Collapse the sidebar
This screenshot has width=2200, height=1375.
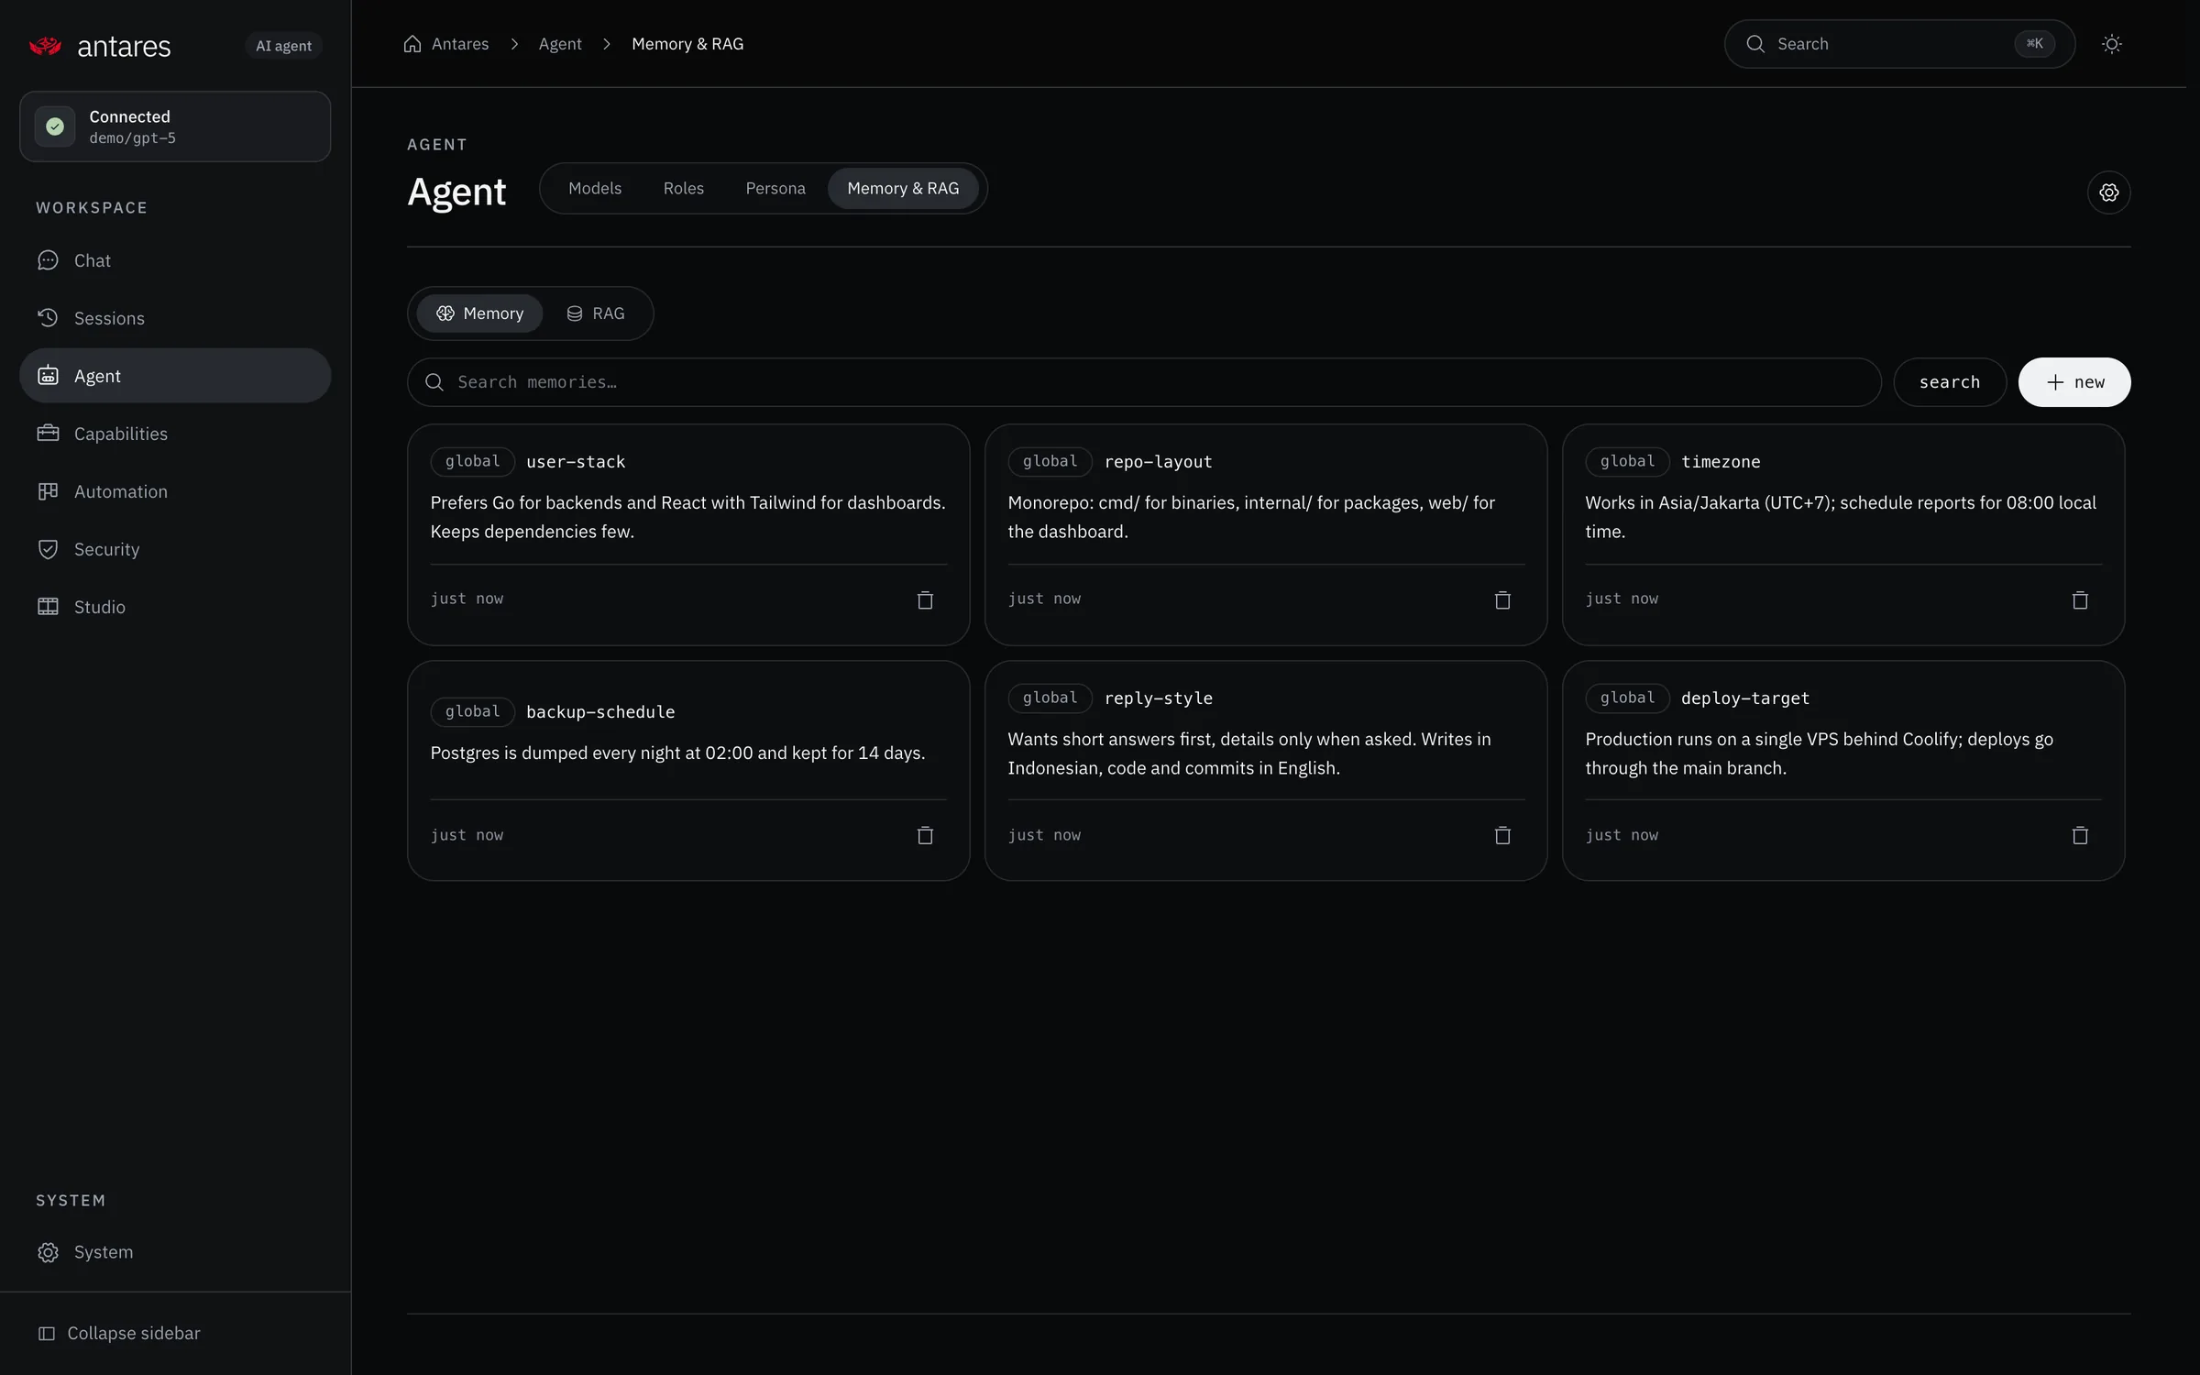[119, 1333]
